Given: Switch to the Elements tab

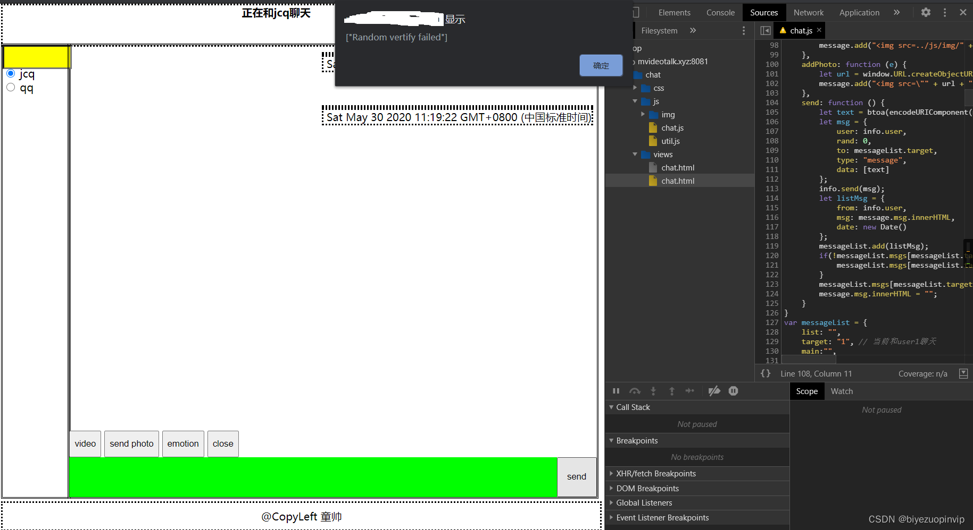Looking at the screenshot, I should [x=674, y=12].
